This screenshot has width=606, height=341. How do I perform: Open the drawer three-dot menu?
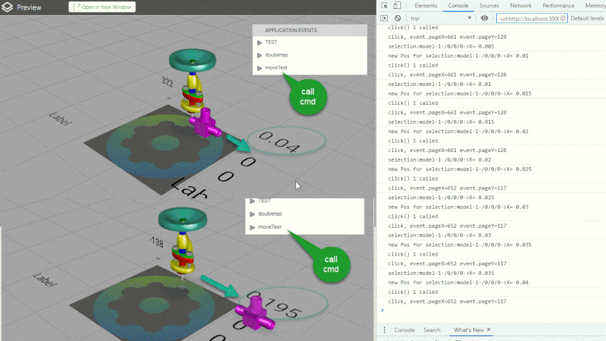pyautogui.click(x=384, y=330)
